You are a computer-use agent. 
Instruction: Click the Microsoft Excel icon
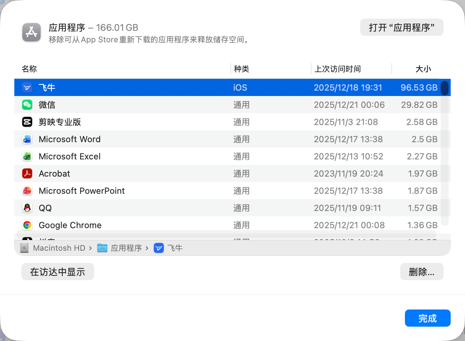27,157
